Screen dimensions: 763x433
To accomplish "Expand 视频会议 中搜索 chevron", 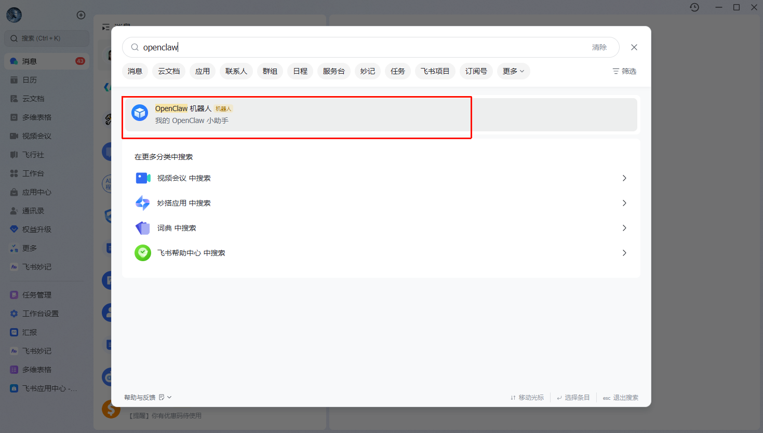I will coord(624,178).
